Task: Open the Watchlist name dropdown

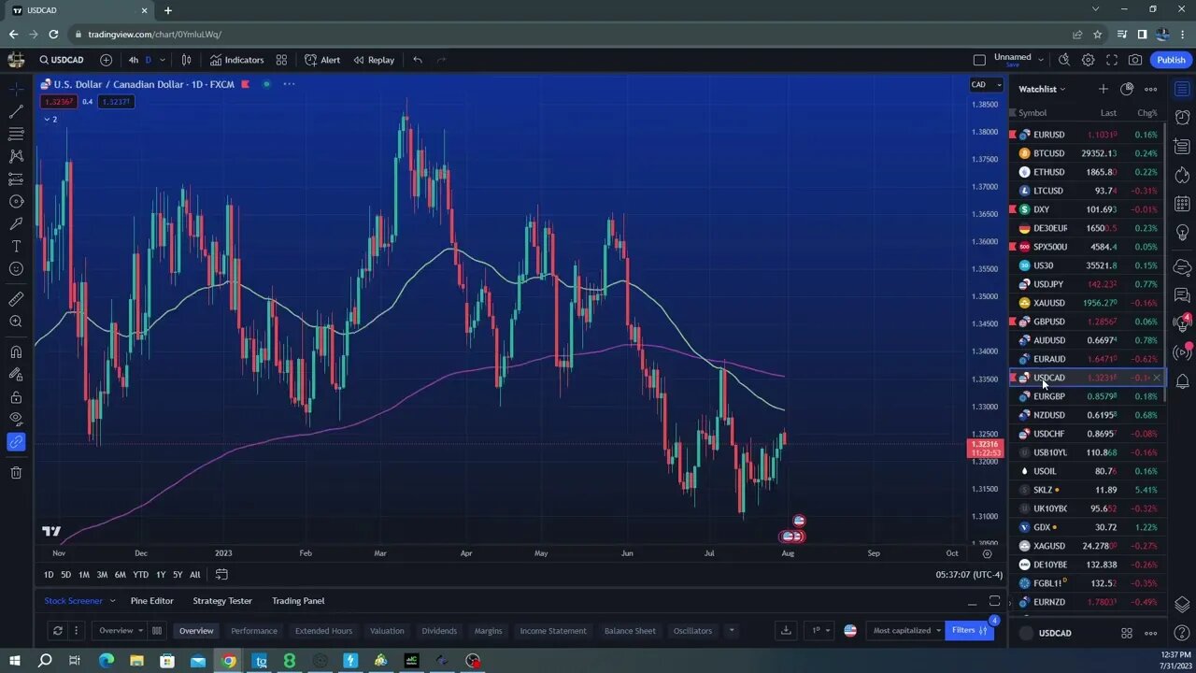Action: tap(1043, 89)
